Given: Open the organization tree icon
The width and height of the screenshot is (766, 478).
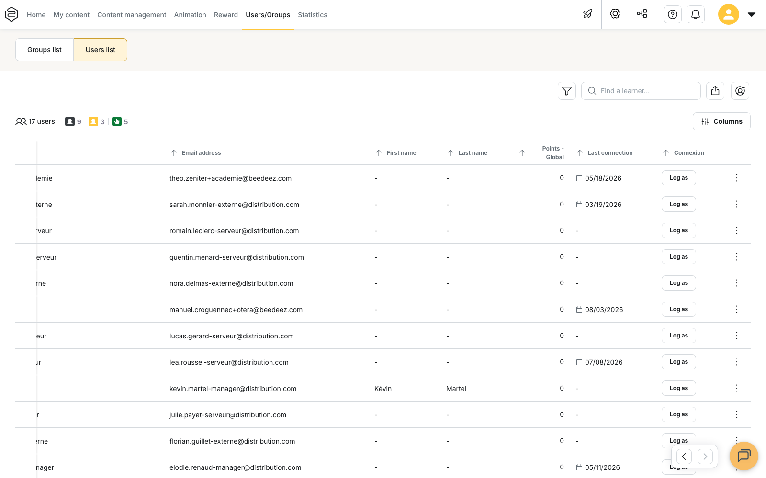Looking at the screenshot, I should click(642, 14).
